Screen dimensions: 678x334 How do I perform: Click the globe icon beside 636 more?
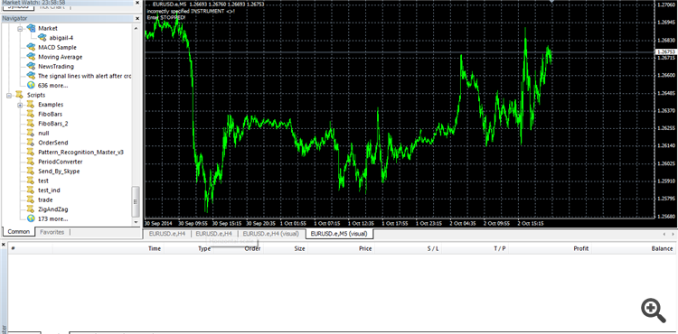point(31,85)
